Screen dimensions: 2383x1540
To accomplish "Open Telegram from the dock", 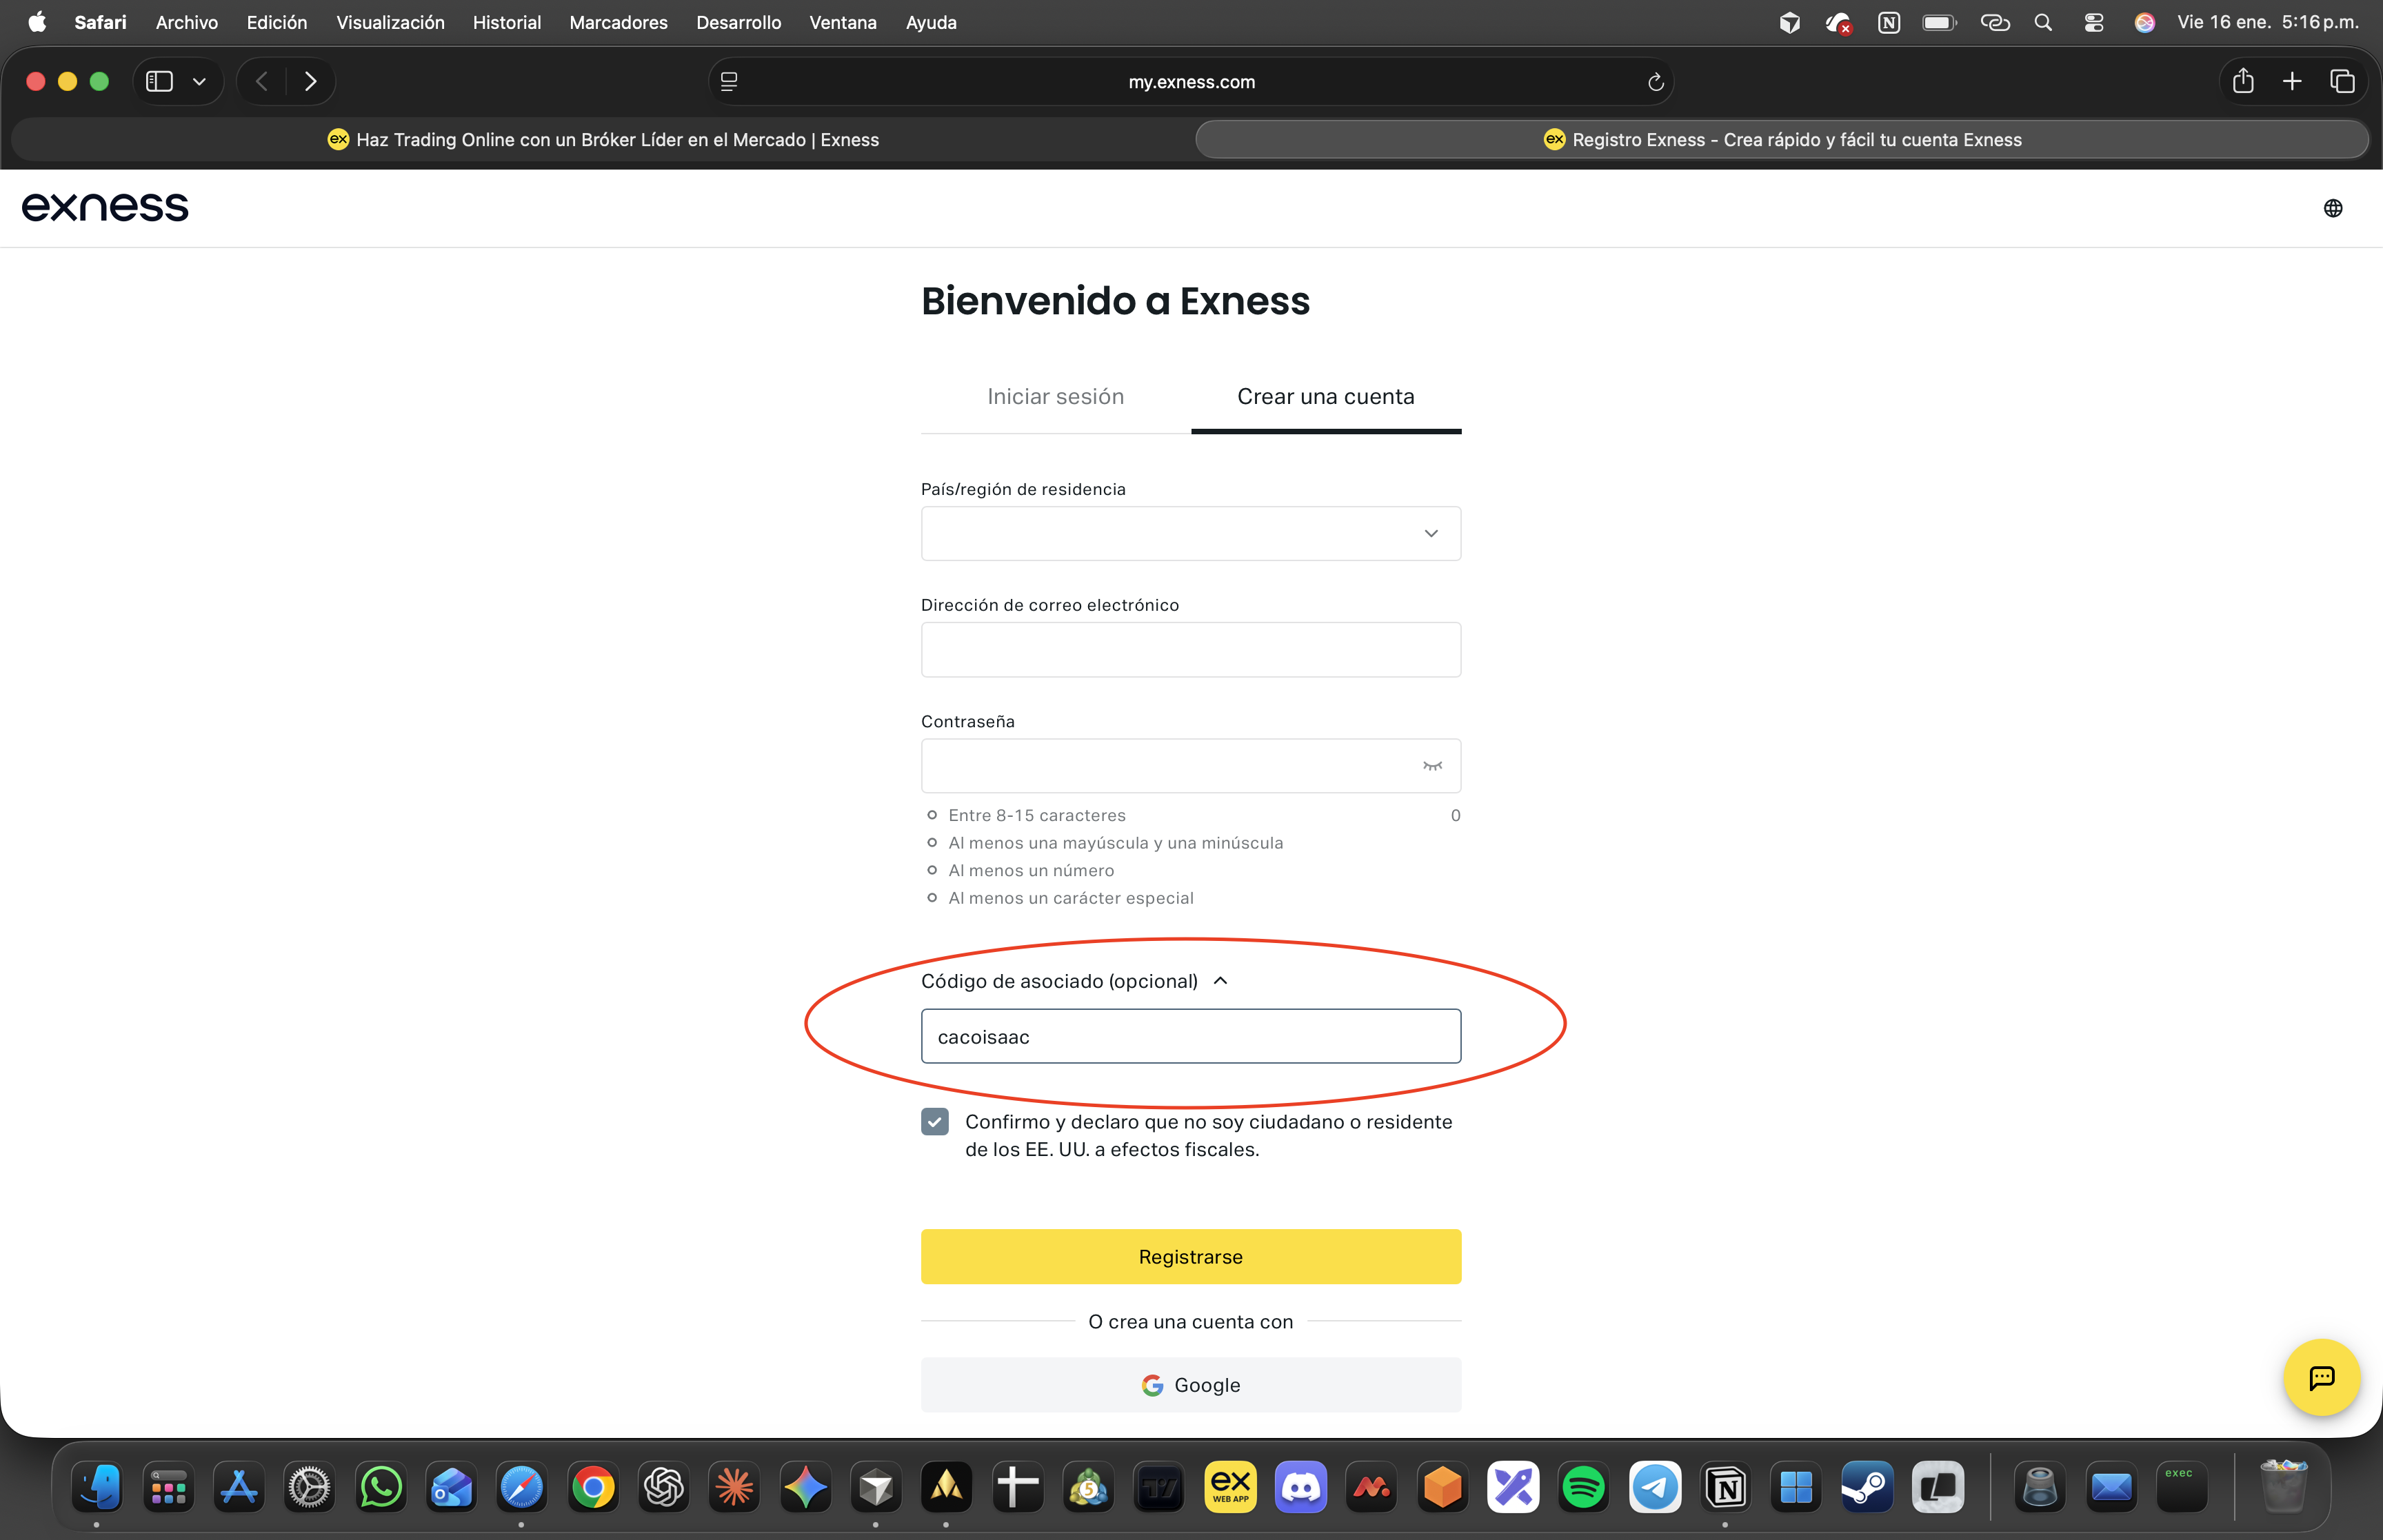I will pos(1655,1487).
